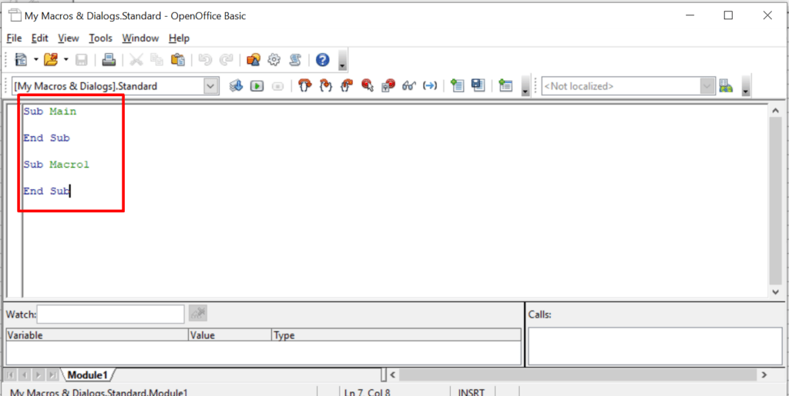Click the Redo arrow icon

(226, 60)
